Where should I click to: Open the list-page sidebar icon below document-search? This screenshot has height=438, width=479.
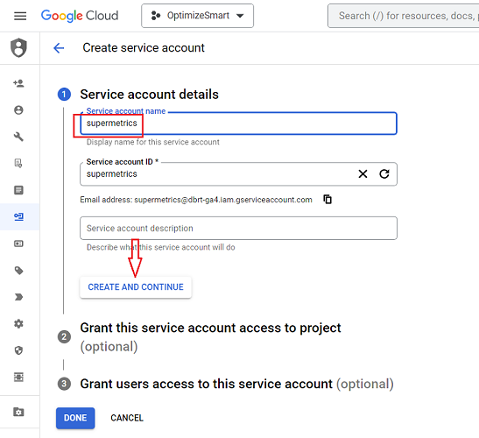point(18,190)
